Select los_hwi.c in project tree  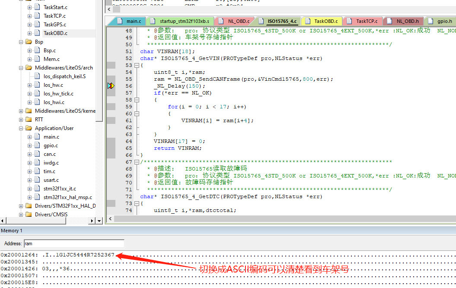tap(54, 102)
